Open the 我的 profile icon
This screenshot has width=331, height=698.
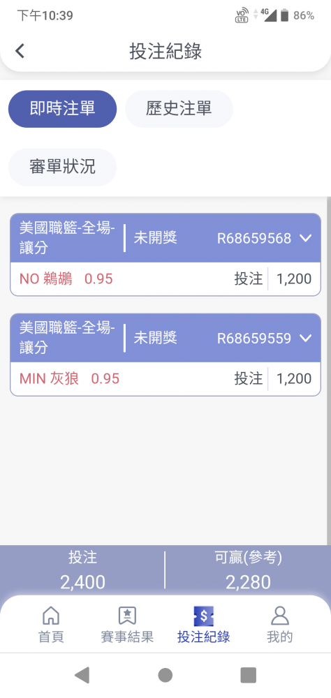coord(280,616)
